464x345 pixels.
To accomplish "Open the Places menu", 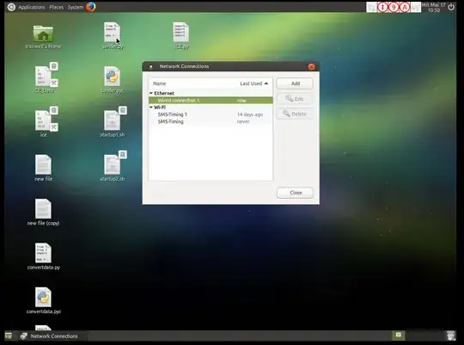I will coord(56,7).
